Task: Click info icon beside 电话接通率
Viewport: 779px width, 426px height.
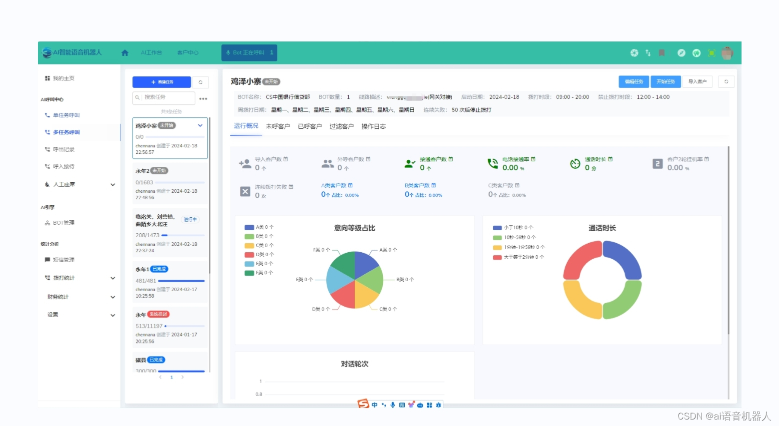Action: pos(533,159)
